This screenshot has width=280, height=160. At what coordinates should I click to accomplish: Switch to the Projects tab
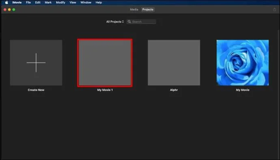pos(148,9)
